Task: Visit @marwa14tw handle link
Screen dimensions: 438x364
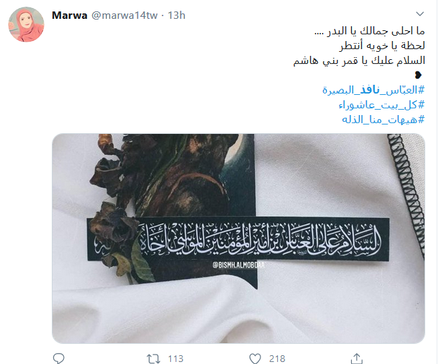Action: [x=124, y=15]
